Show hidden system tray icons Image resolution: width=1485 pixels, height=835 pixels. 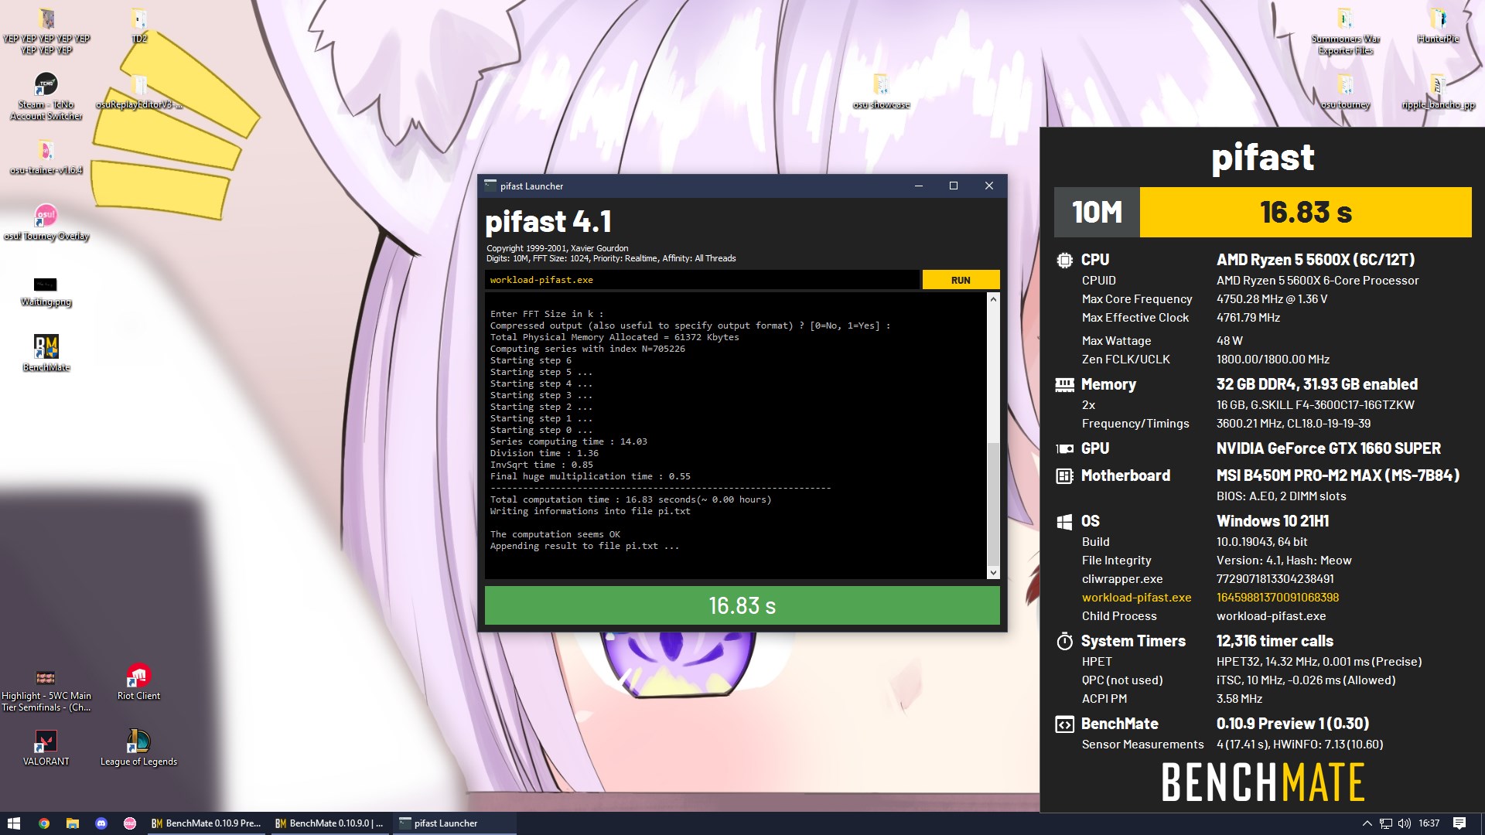tap(1367, 823)
